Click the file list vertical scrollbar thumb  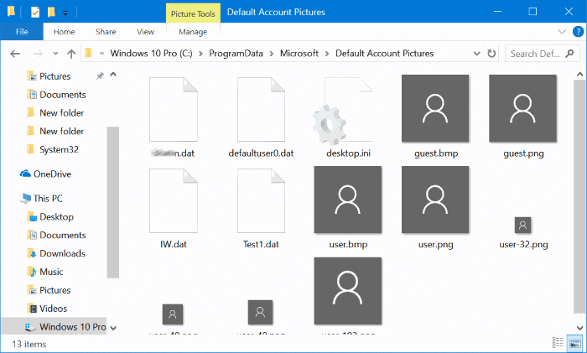[579, 196]
